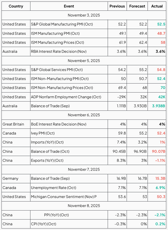This screenshot has width=168, height=230.
Task: Select the November 8, 2025 date row
Action: click(x=84, y=206)
